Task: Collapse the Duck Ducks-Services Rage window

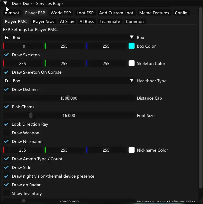Action: (x=5, y=4)
